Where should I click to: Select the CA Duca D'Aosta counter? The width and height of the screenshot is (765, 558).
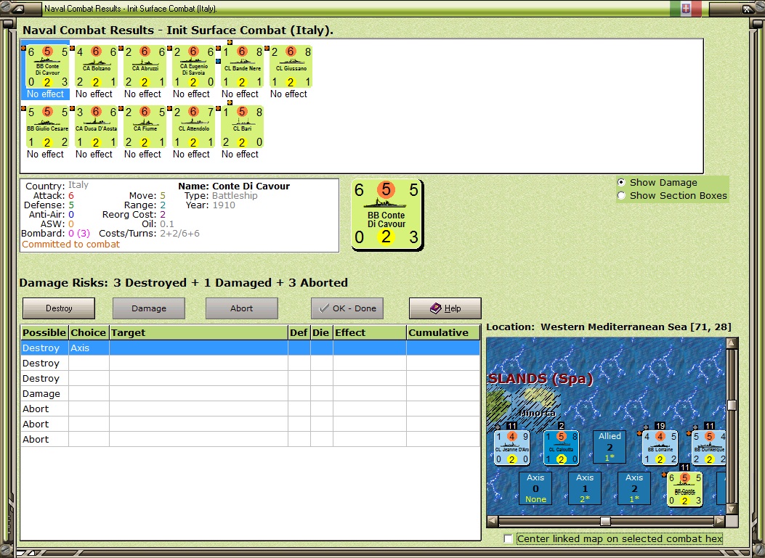point(96,127)
